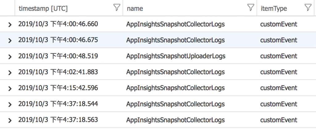Expand row with timestamp 4:37:18.544
The width and height of the screenshot is (316, 129).
coord(10,104)
